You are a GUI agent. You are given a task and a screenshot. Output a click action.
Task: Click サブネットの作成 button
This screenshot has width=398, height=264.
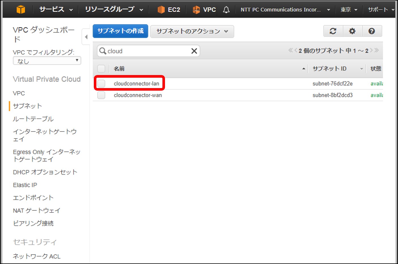click(120, 31)
